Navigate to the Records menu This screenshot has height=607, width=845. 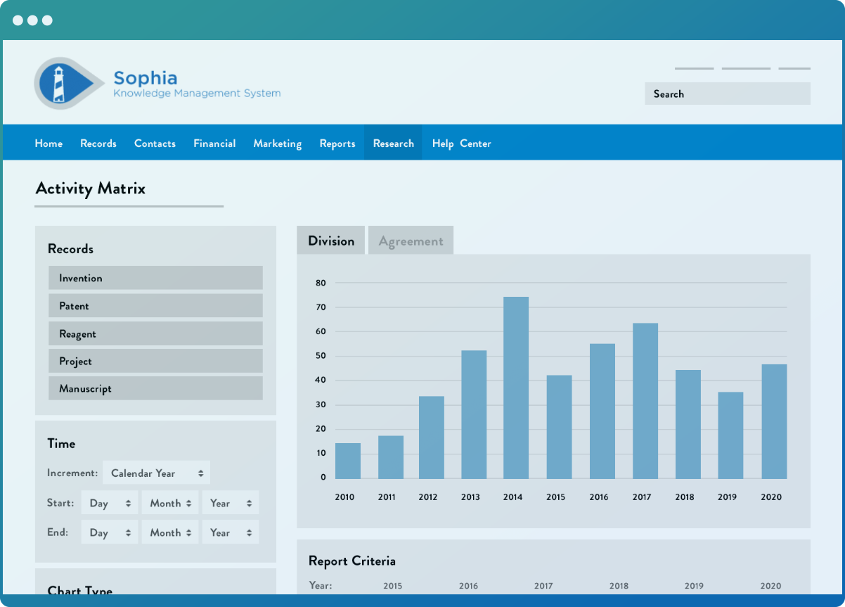click(98, 143)
